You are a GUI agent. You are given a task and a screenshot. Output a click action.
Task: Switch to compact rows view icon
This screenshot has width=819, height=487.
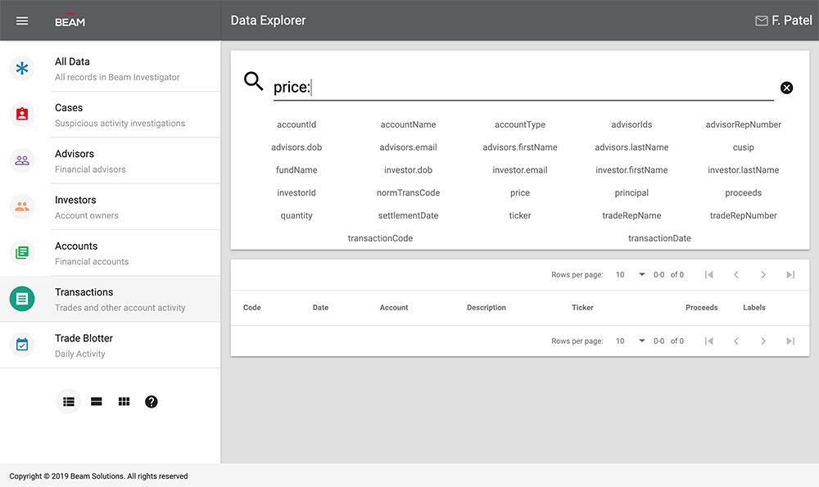coord(97,401)
